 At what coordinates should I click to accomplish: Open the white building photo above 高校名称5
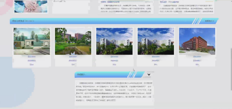tap(156, 41)
